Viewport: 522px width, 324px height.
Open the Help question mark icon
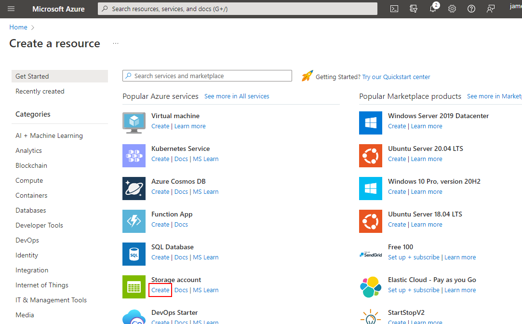click(x=471, y=9)
